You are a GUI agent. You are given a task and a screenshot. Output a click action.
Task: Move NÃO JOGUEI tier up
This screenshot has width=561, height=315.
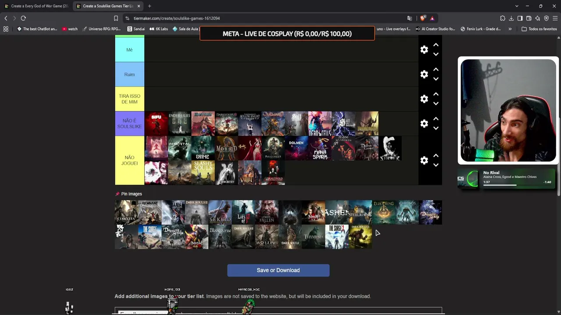(436, 156)
